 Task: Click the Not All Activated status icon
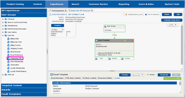(146, 14)
